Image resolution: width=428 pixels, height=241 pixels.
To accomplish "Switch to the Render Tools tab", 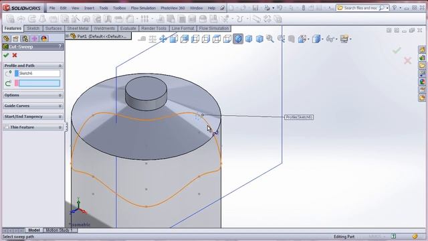I will click(154, 28).
